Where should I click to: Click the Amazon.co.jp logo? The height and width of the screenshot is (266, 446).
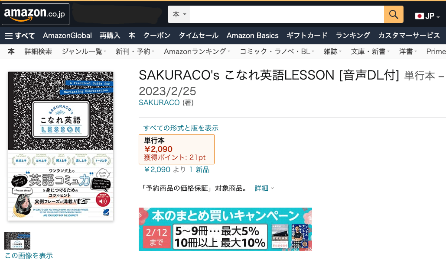[36, 14]
